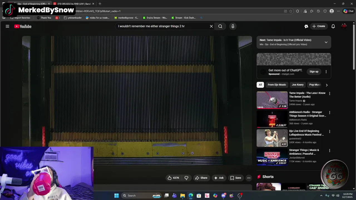Viewport: 356px width, 200px height.
Task: Click Sign up on ChatGPT ad
Action: click(x=314, y=72)
